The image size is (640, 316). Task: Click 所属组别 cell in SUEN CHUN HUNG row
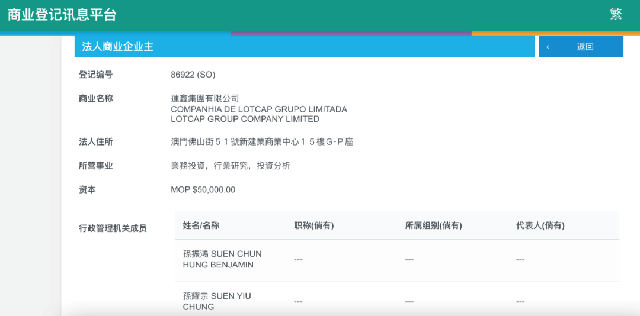tap(409, 260)
